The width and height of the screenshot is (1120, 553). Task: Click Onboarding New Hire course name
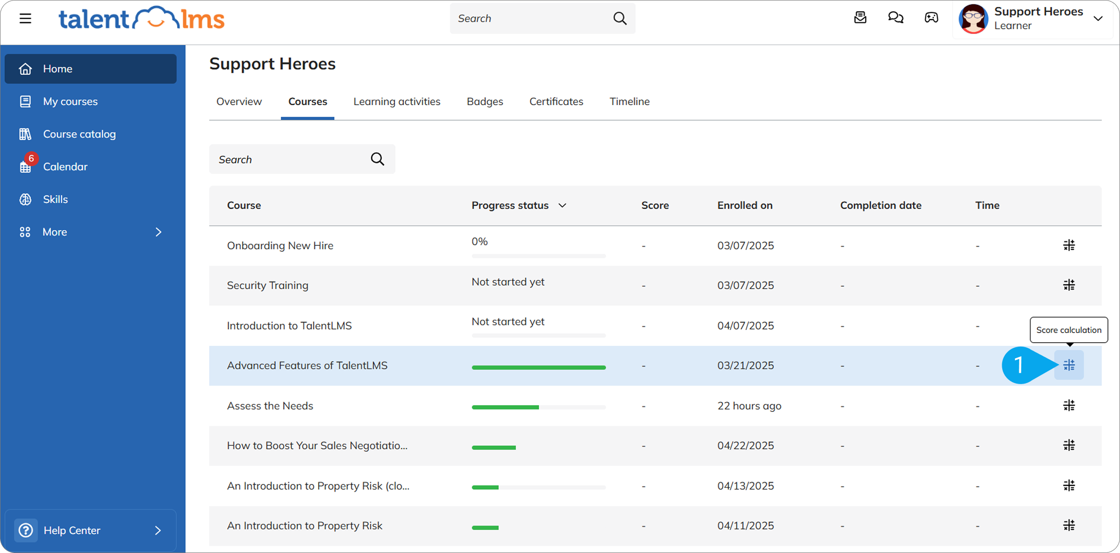tap(280, 245)
